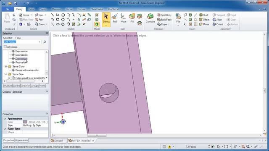
Task: Click Cut scissors icon in Clipboard
Action: click(x=14, y=15)
